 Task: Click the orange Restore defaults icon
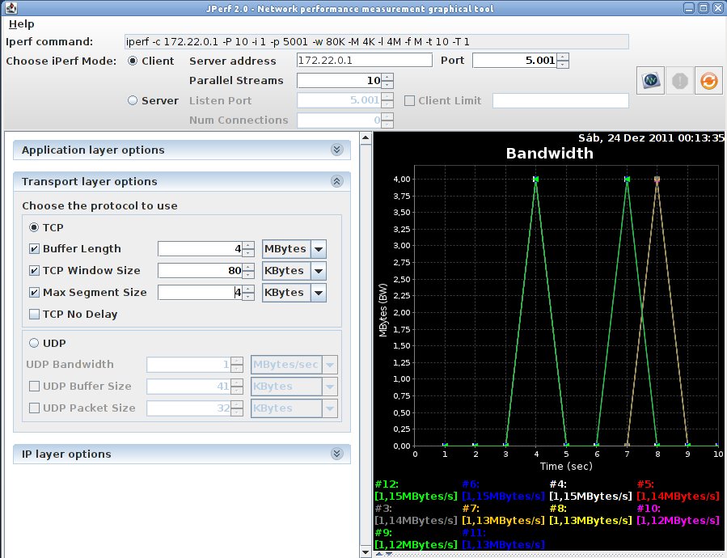[709, 81]
